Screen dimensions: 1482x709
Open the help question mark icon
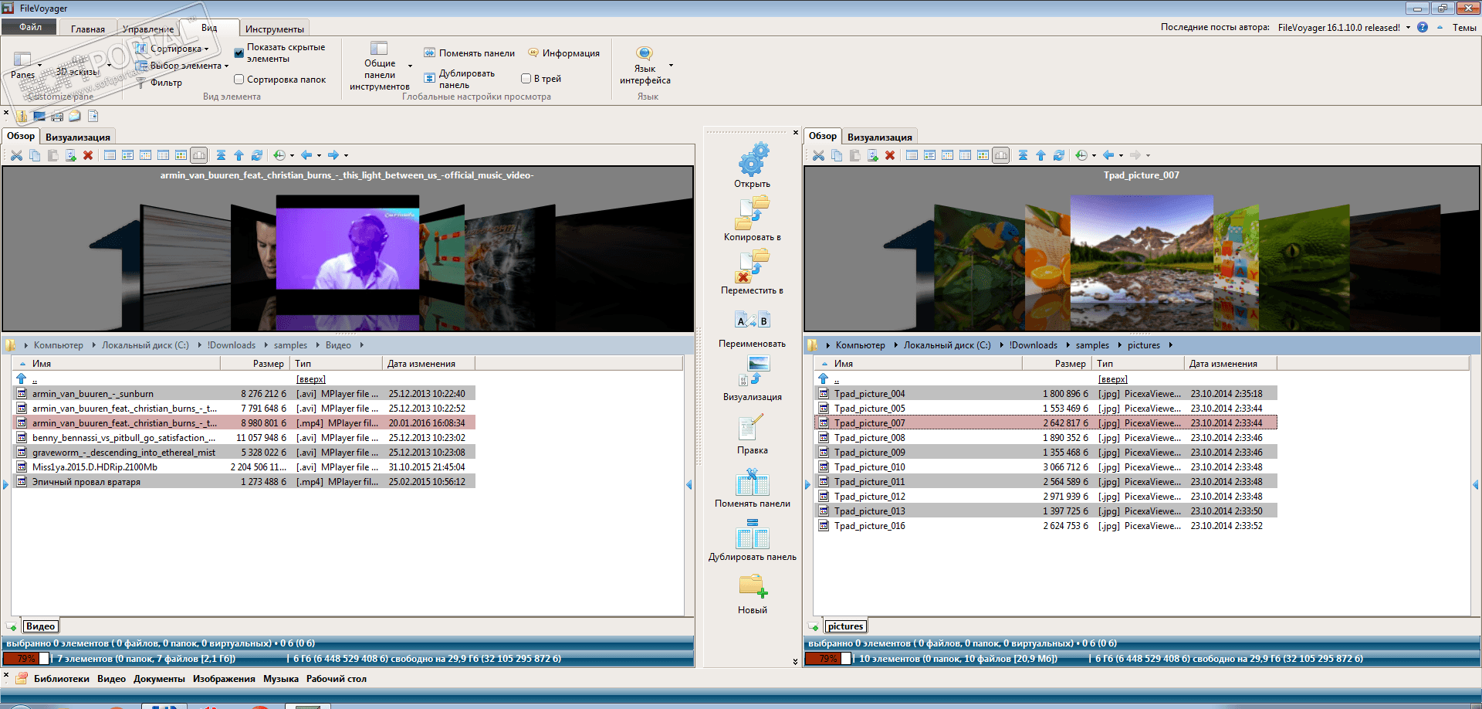[x=1422, y=27]
